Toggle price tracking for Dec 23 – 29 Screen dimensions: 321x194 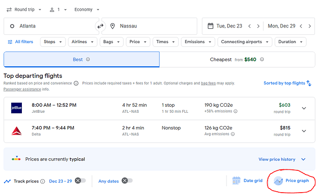(80, 181)
